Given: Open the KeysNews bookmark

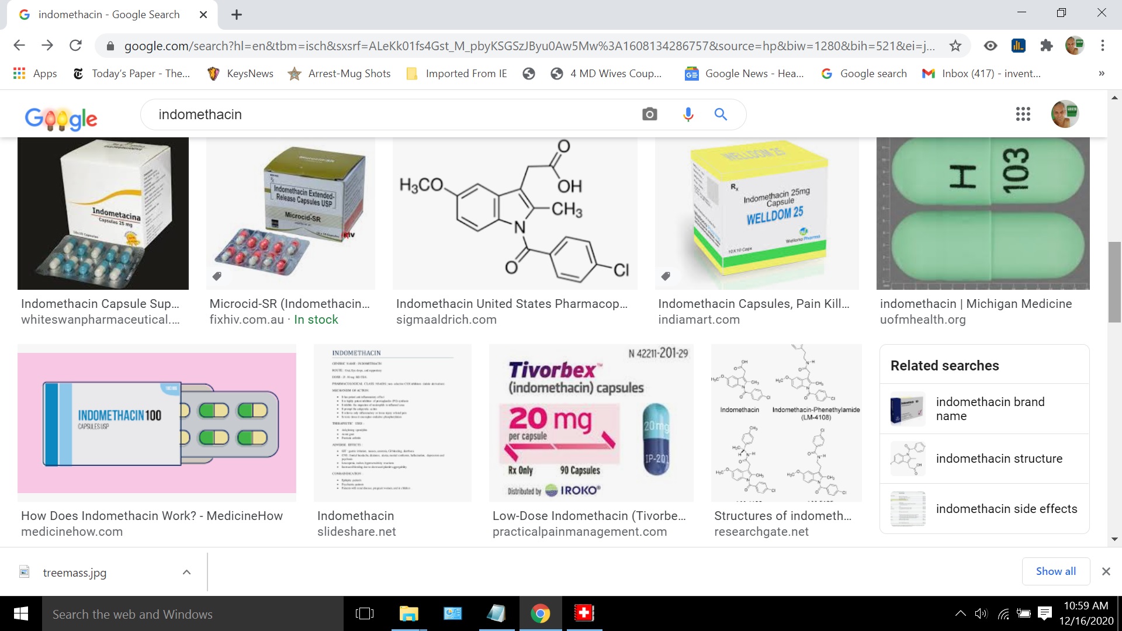Looking at the screenshot, I should 240,74.
